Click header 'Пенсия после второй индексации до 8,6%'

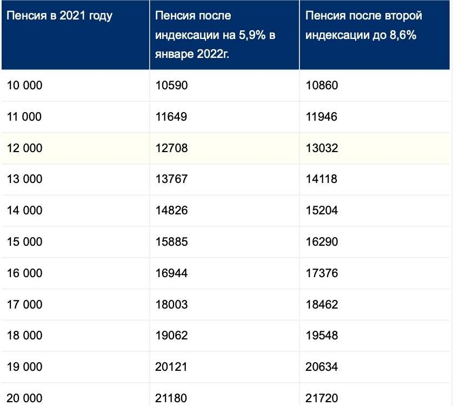[x=363, y=25]
